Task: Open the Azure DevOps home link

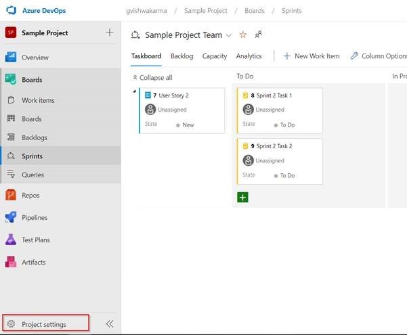Action: tap(44, 11)
